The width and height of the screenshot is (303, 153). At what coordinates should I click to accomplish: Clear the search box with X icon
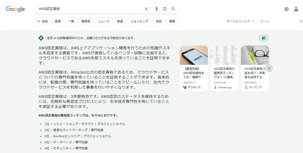click(146, 9)
